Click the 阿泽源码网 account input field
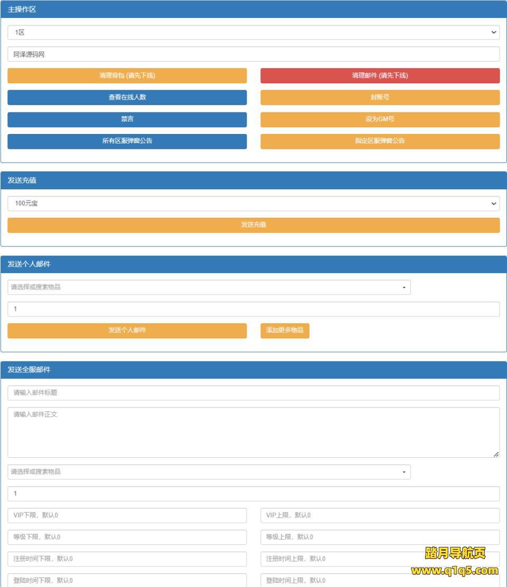507x587 pixels. click(x=253, y=54)
